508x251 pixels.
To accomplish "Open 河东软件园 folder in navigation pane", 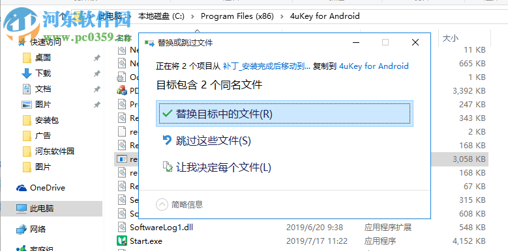I will coord(55,151).
